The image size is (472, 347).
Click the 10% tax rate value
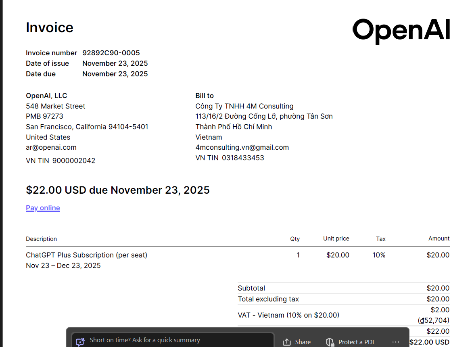coord(379,255)
